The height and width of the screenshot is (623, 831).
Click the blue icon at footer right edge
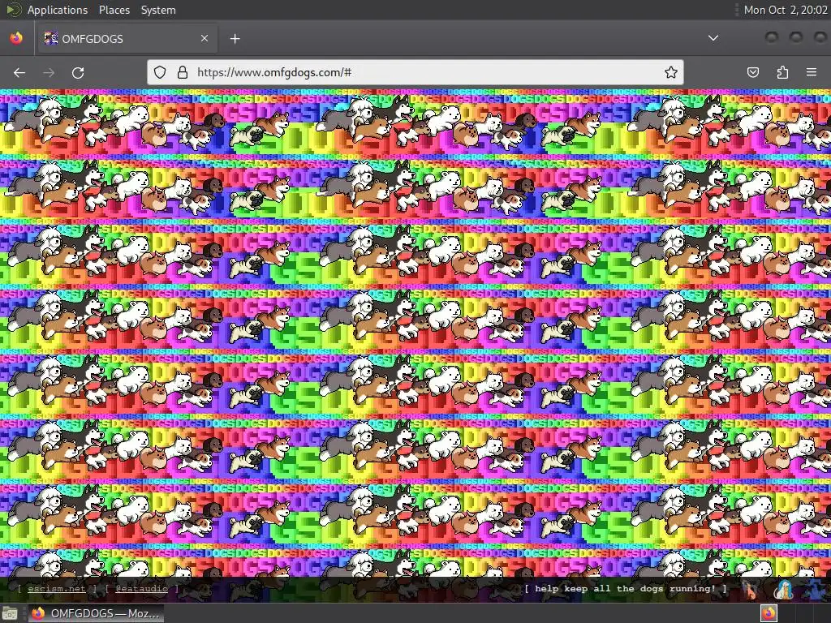click(816, 589)
